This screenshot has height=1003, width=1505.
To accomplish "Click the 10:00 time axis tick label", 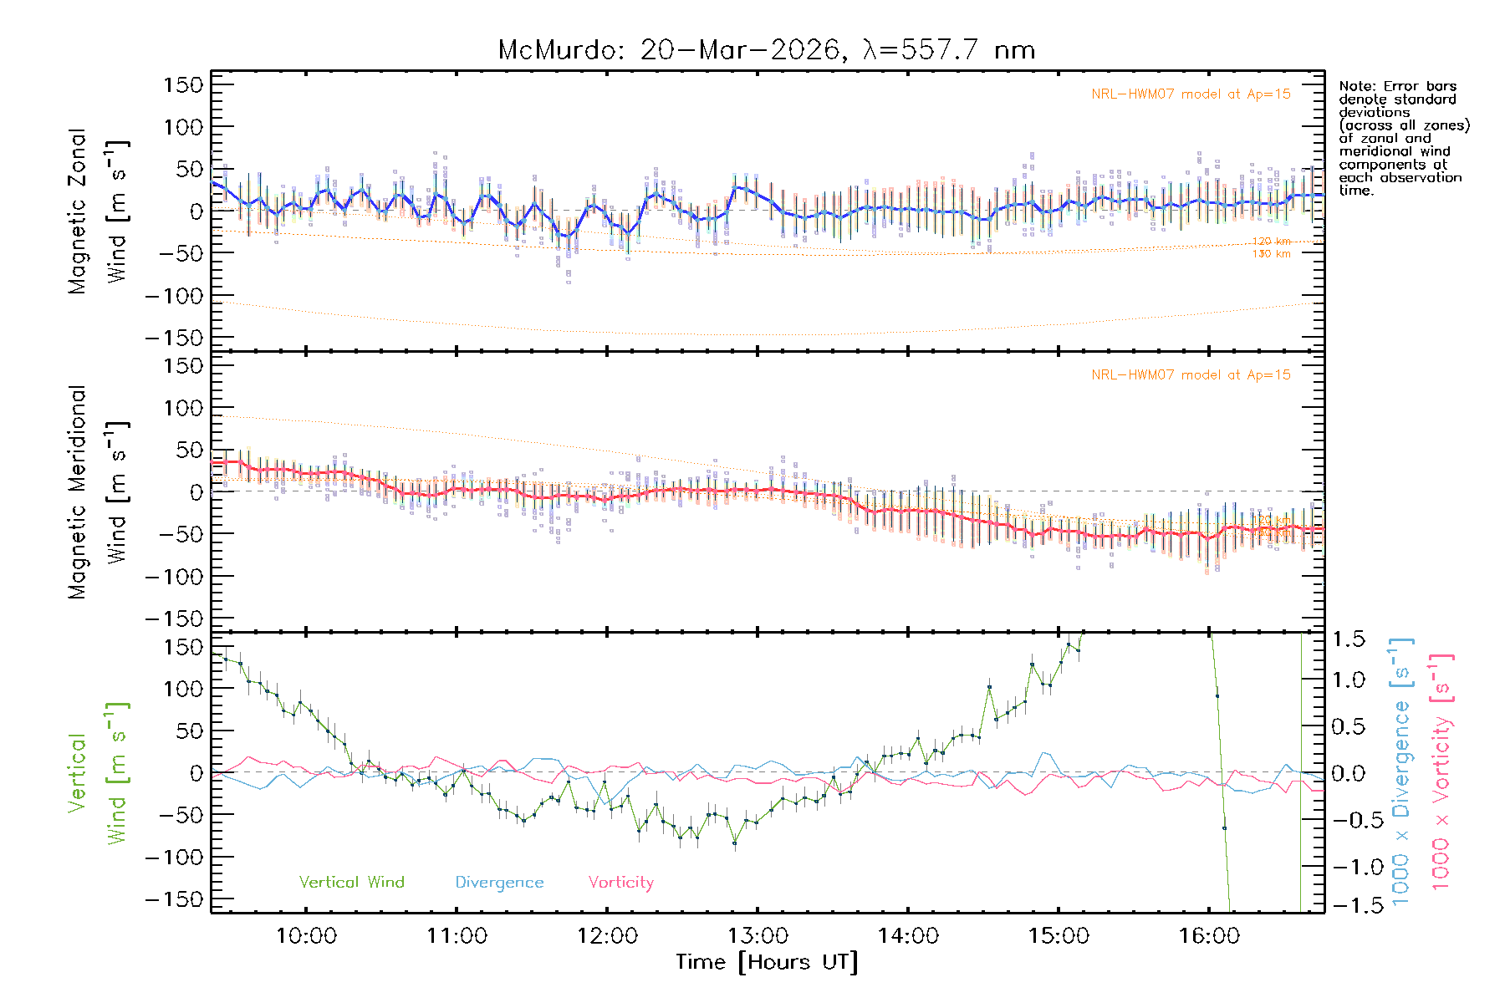I will point(306,936).
